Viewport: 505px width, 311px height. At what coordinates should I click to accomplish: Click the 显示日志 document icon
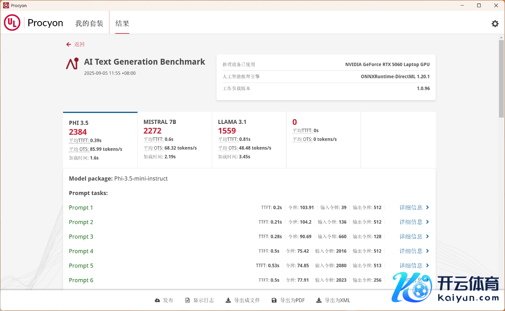click(188, 300)
